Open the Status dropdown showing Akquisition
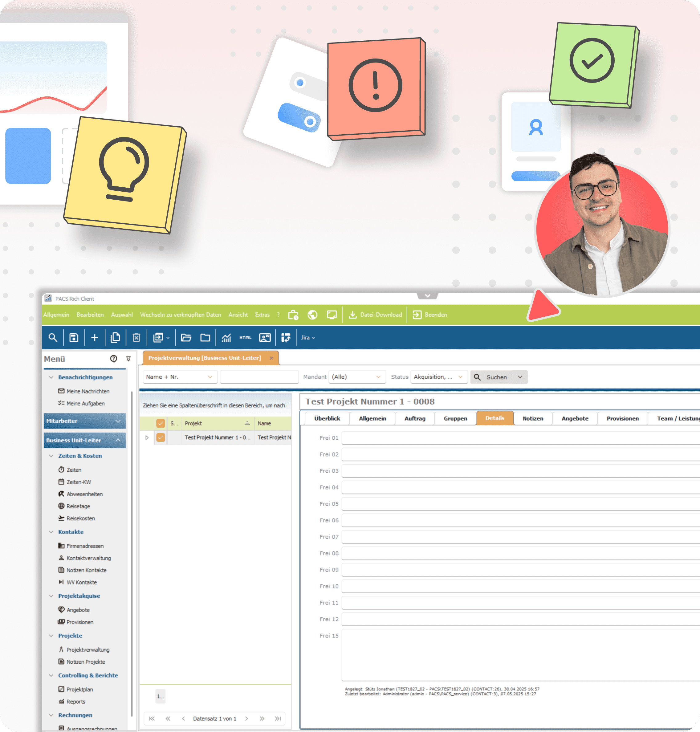The image size is (700, 732). [438, 377]
